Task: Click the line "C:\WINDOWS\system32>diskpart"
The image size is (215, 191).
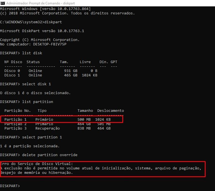Action: coord(31,22)
